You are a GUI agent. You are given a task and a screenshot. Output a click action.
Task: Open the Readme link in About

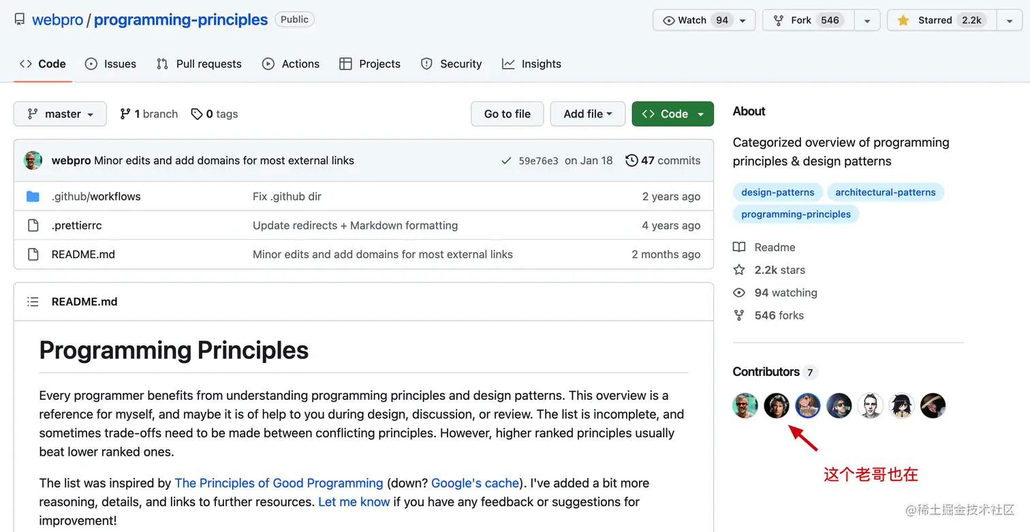[764, 247]
